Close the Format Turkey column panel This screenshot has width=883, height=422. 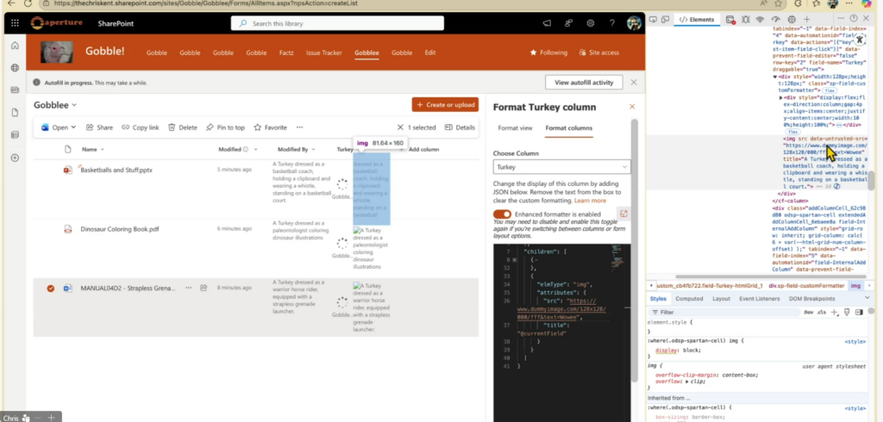[632, 107]
